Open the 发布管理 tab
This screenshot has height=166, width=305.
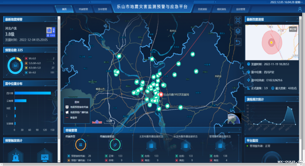[102, 9]
